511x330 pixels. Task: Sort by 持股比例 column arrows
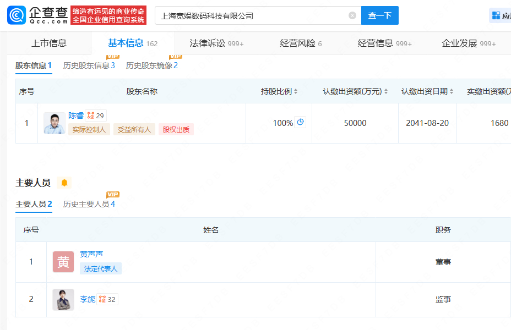tap(296, 91)
